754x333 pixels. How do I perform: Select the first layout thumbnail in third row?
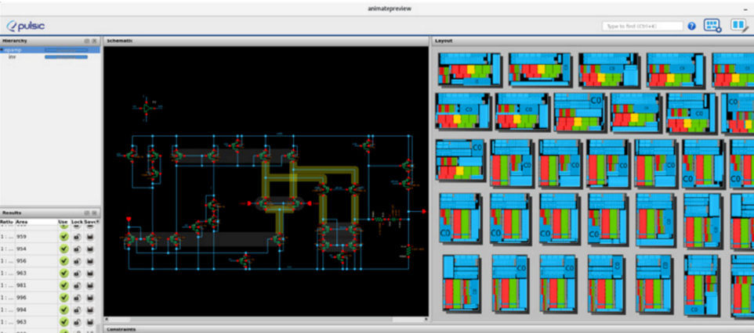click(x=460, y=159)
